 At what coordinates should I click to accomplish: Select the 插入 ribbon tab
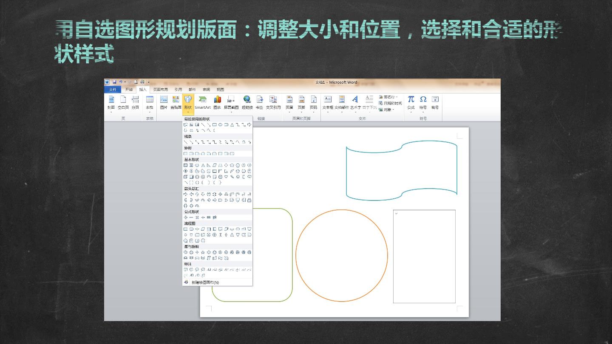coord(143,90)
